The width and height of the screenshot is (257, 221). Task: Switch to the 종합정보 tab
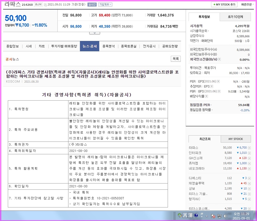pyautogui.click(x=13, y=46)
